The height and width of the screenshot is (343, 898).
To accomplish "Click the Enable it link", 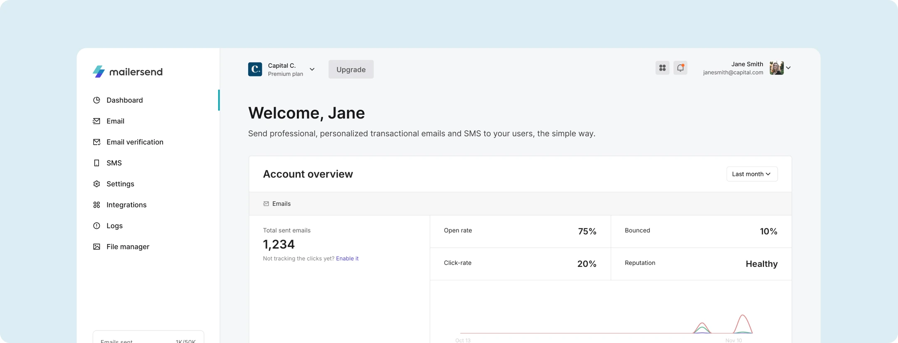I will pyautogui.click(x=347, y=259).
